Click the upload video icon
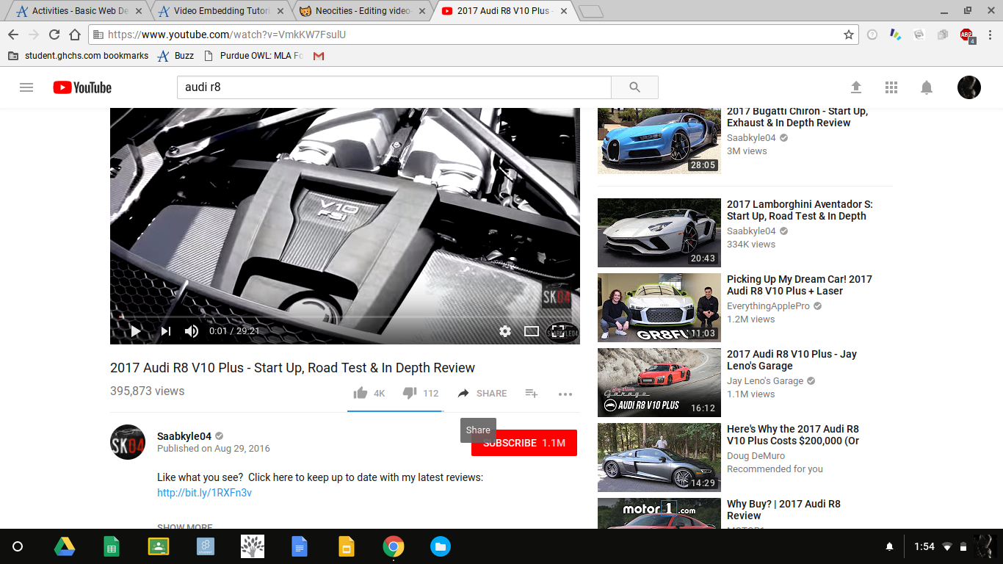Screen dimensions: 1003x564 (x=856, y=87)
